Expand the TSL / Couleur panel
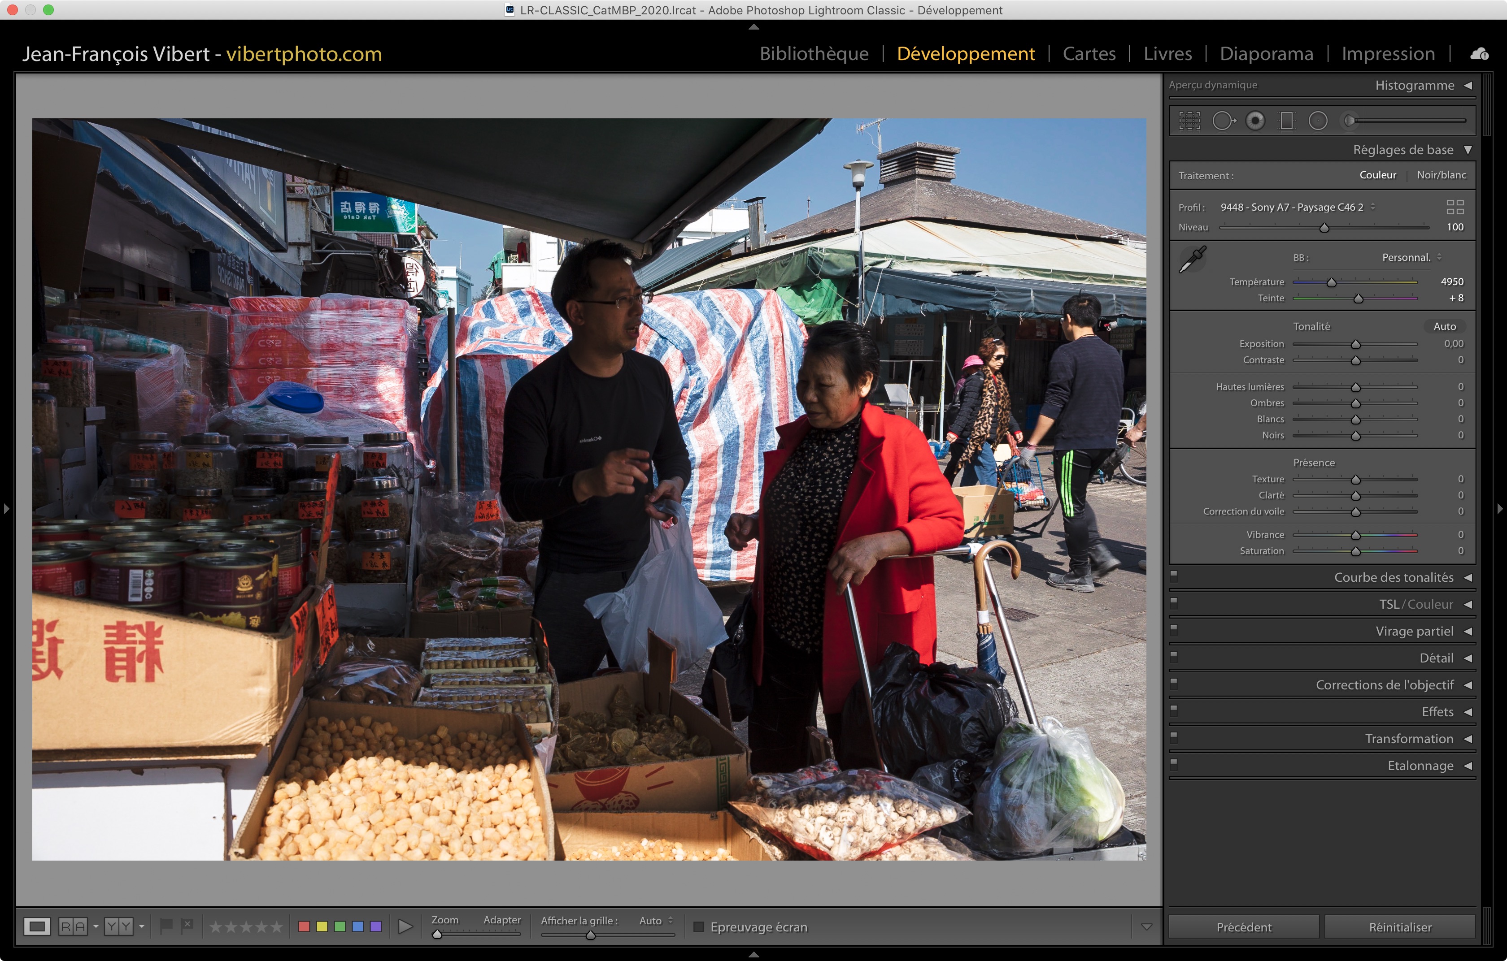The image size is (1507, 961). (x=1416, y=604)
